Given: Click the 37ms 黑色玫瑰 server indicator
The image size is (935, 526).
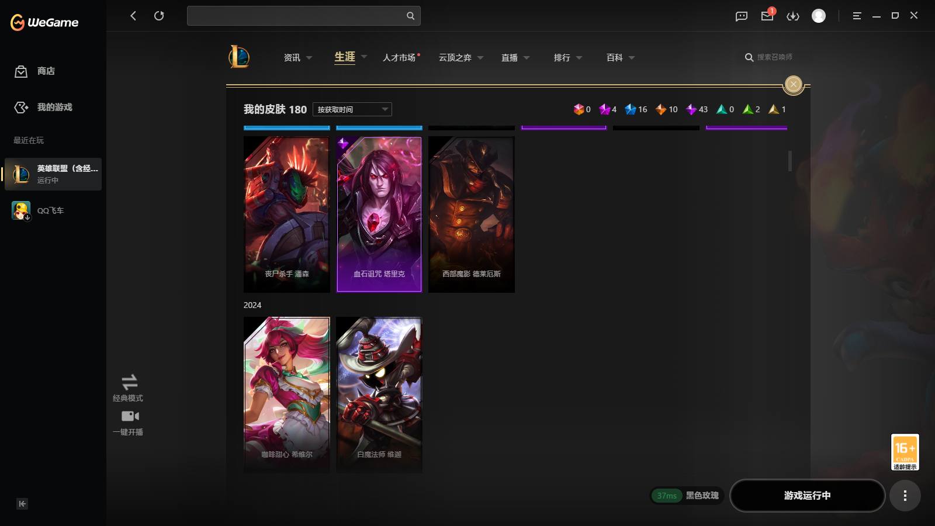Looking at the screenshot, I should [x=687, y=496].
